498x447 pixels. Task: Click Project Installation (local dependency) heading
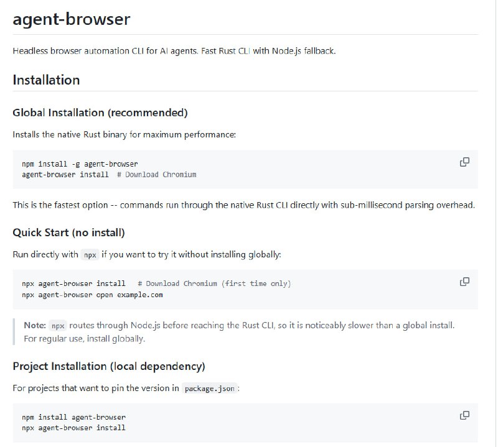pos(109,366)
